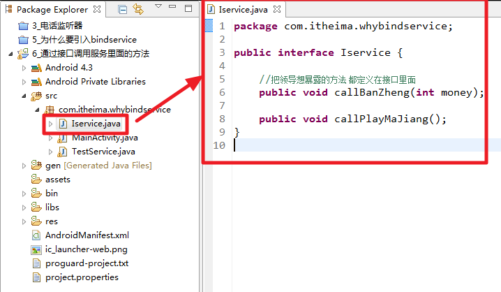
Task: Expand the TestService.java file node
Action: (50, 152)
